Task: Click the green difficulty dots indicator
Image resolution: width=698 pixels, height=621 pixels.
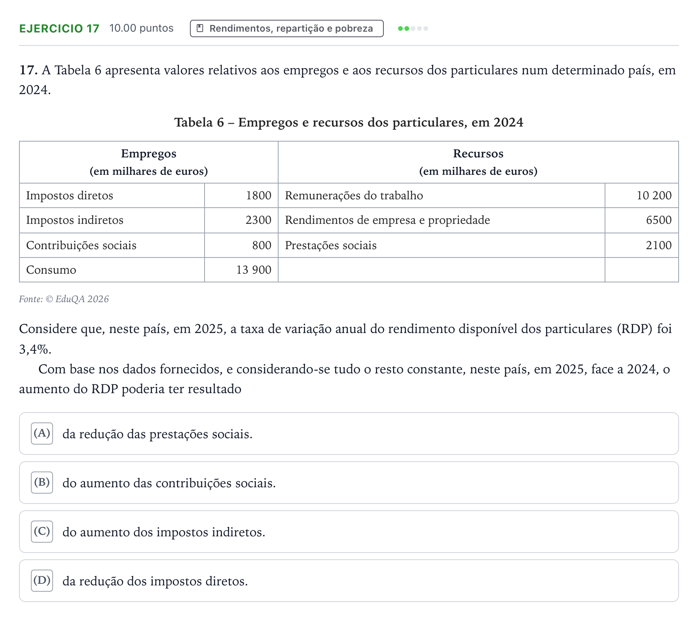Action: [413, 28]
